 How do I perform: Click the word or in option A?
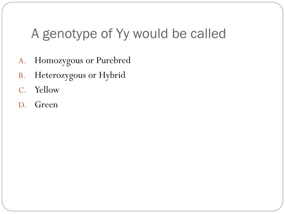click(x=90, y=61)
